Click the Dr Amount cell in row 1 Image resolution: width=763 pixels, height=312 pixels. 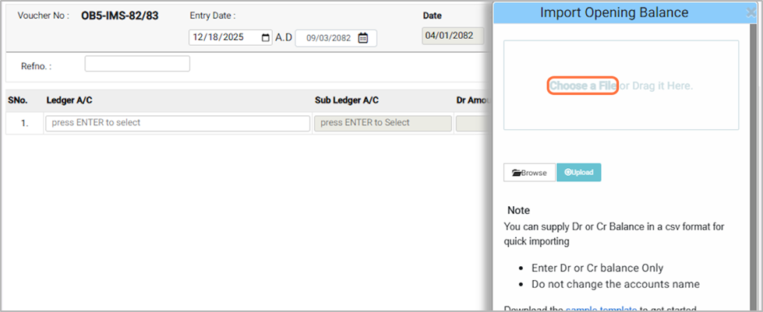[x=474, y=123]
